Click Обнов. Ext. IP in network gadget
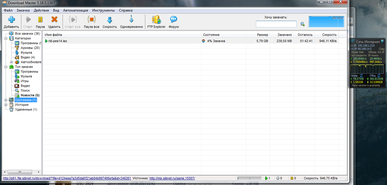Screen dimensions: 387x185 click(376, 52)
